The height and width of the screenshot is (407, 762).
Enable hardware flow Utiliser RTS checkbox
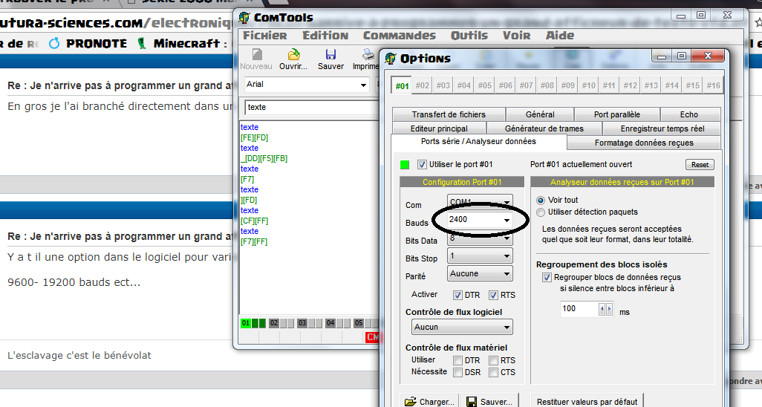coord(493,360)
